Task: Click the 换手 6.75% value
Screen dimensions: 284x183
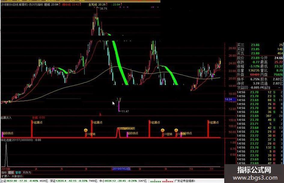Action: pos(255,79)
